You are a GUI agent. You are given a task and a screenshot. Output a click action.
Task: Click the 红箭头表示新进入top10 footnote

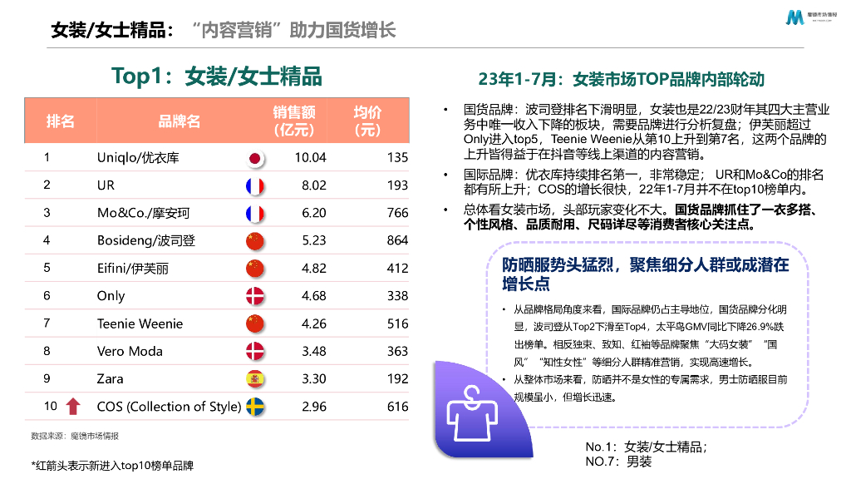[112, 466]
